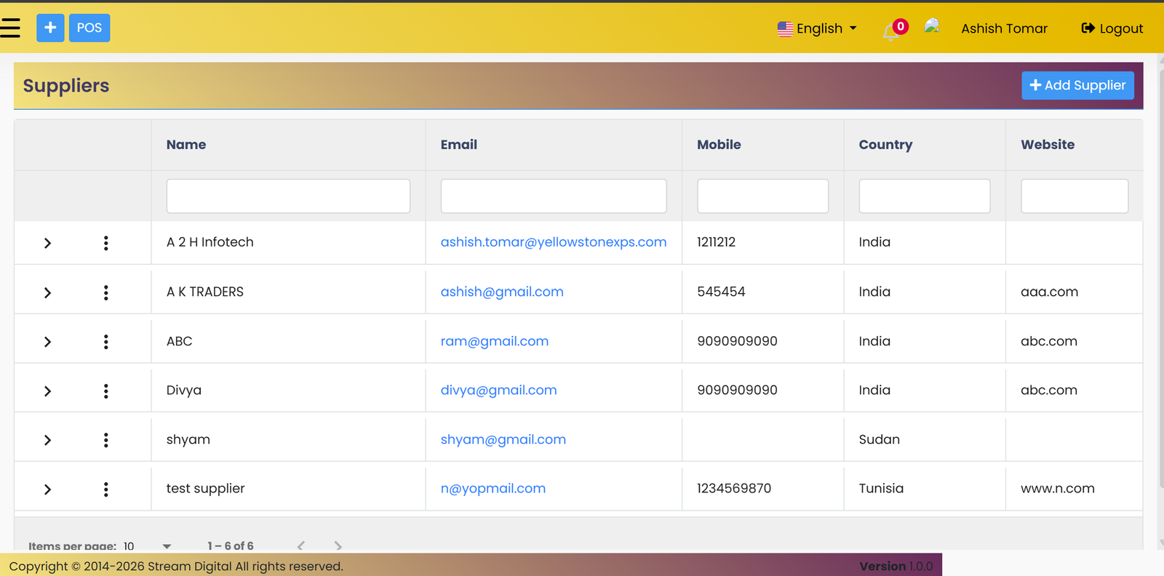Select the A K TRADERS name cell

point(288,292)
